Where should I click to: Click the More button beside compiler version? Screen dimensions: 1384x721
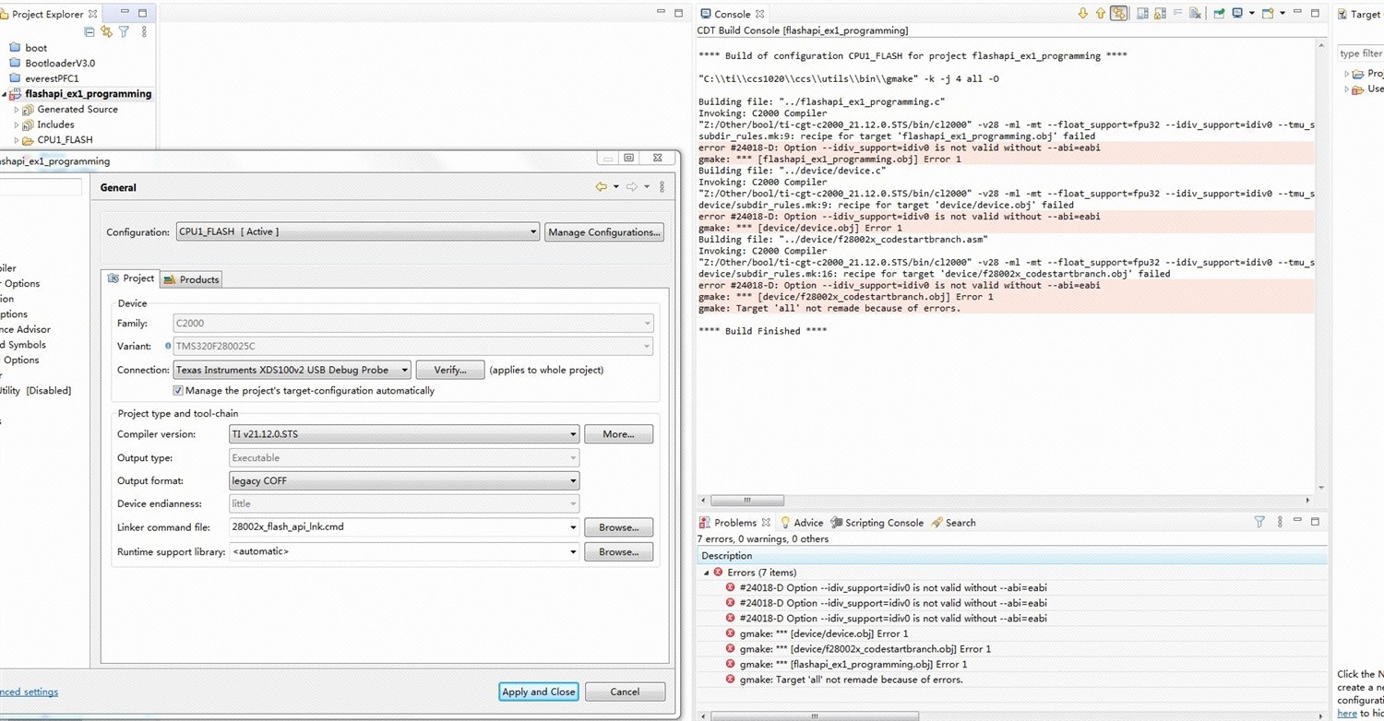pyautogui.click(x=618, y=434)
